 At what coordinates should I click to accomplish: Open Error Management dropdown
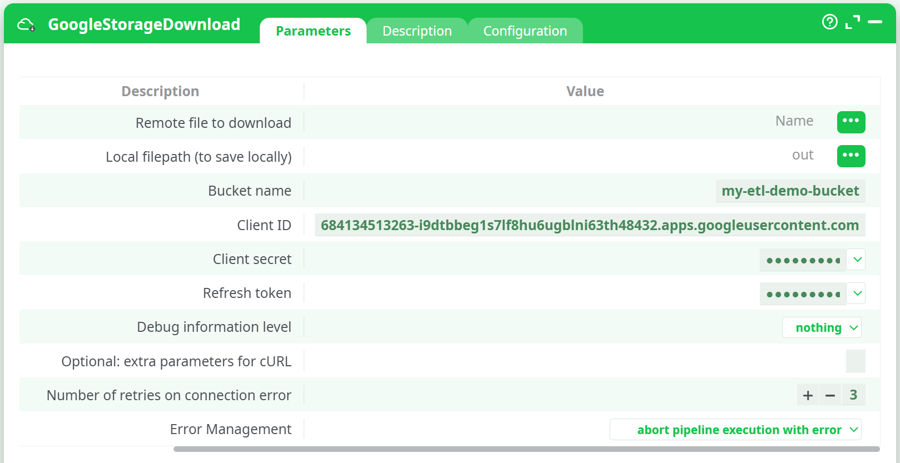pos(735,430)
